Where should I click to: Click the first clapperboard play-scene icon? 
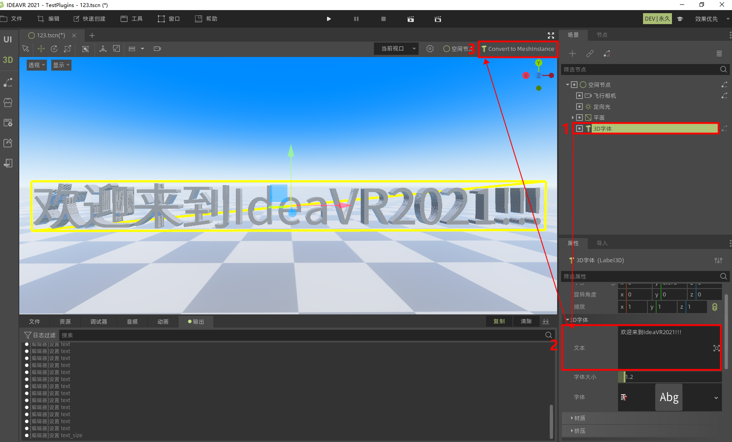click(x=411, y=19)
